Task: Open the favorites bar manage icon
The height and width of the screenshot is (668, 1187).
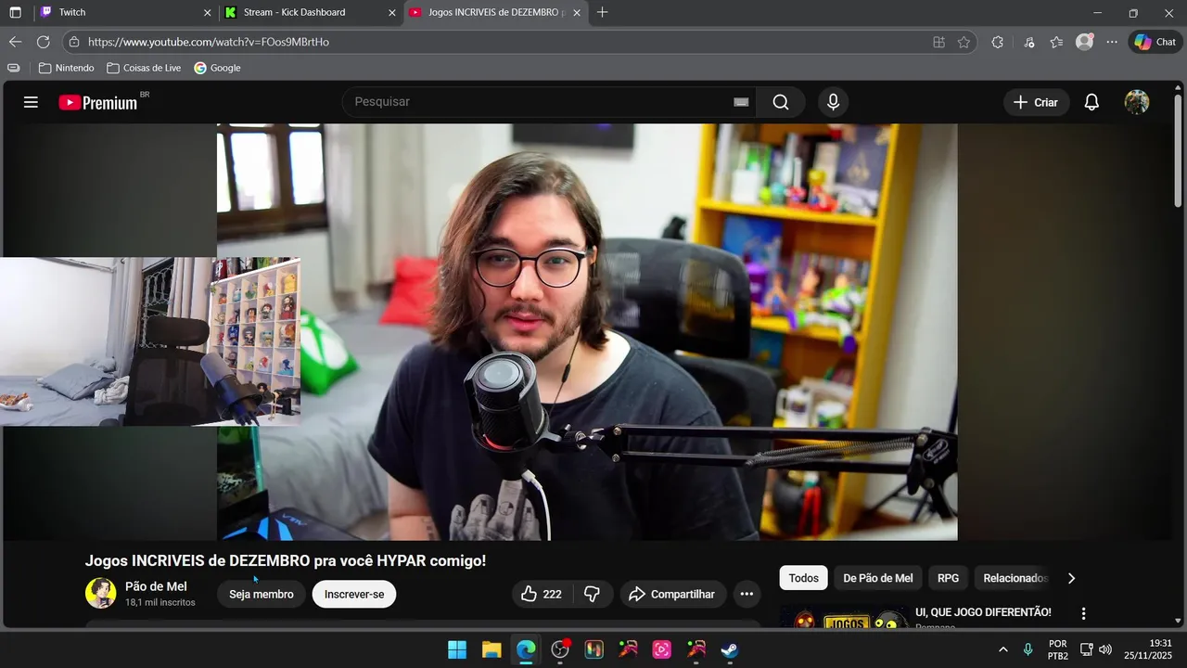Action: (13, 68)
